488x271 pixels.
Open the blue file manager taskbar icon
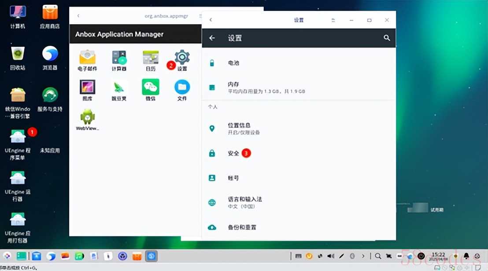(37, 256)
